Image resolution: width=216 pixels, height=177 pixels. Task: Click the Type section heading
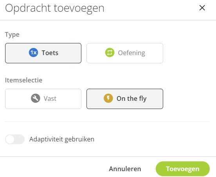12,35
